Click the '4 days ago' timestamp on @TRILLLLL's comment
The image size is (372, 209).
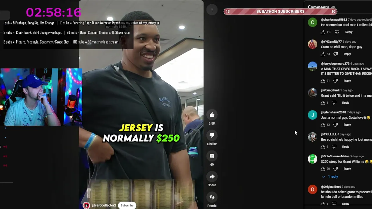click(x=344, y=135)
